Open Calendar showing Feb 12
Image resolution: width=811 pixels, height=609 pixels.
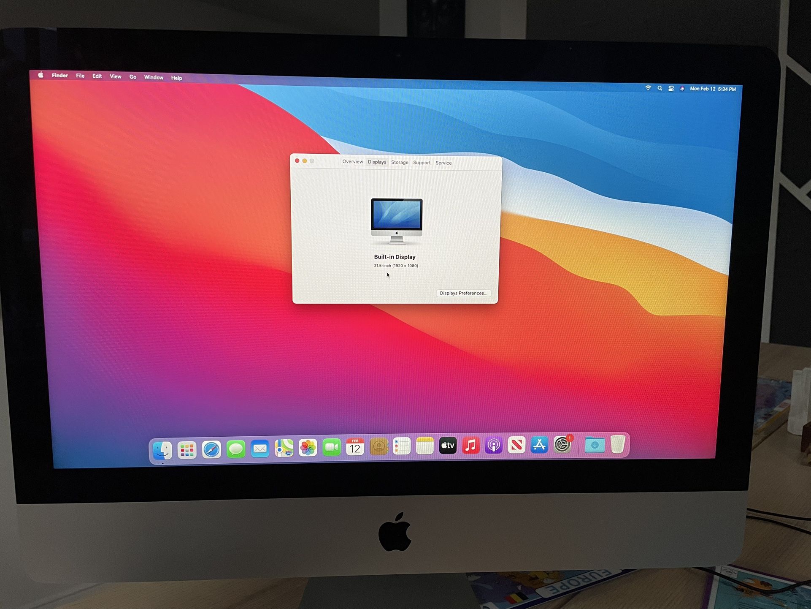(355, 447)
